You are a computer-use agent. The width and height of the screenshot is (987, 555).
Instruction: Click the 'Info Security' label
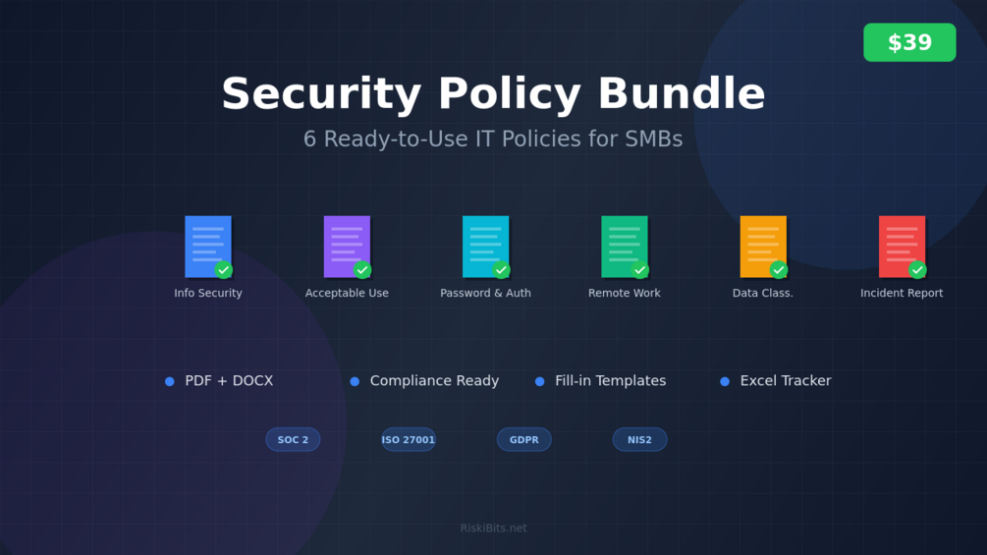click(208, 293)
